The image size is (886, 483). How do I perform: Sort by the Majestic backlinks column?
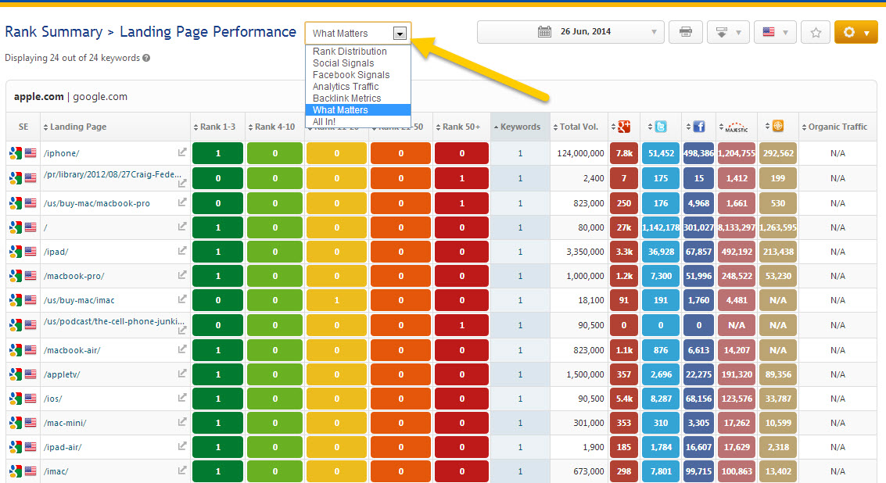coord(736,127)
